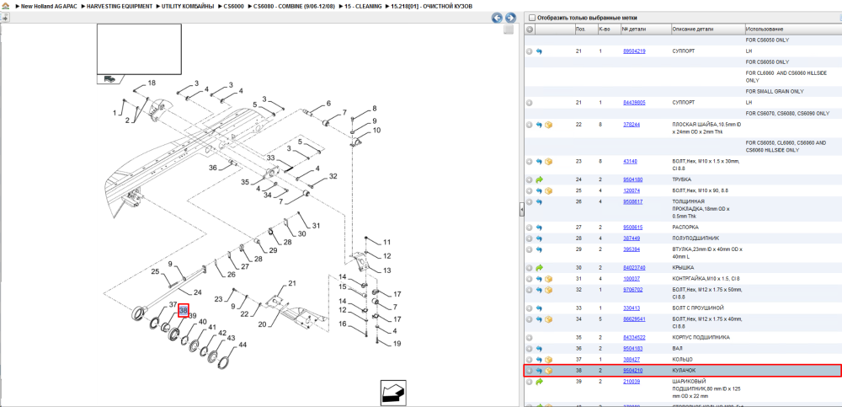Click the add icon for part 88504219

click(530, 51)
